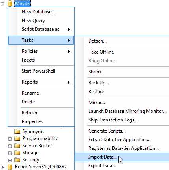This screenshot has width=169, height=170.
Task: Open the Script Database as submenu
Action: [41, 29]
